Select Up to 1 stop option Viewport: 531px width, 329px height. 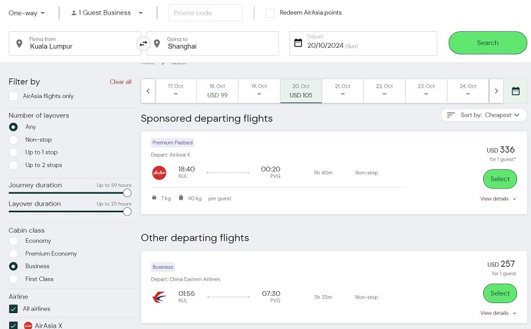click(13, 153)
